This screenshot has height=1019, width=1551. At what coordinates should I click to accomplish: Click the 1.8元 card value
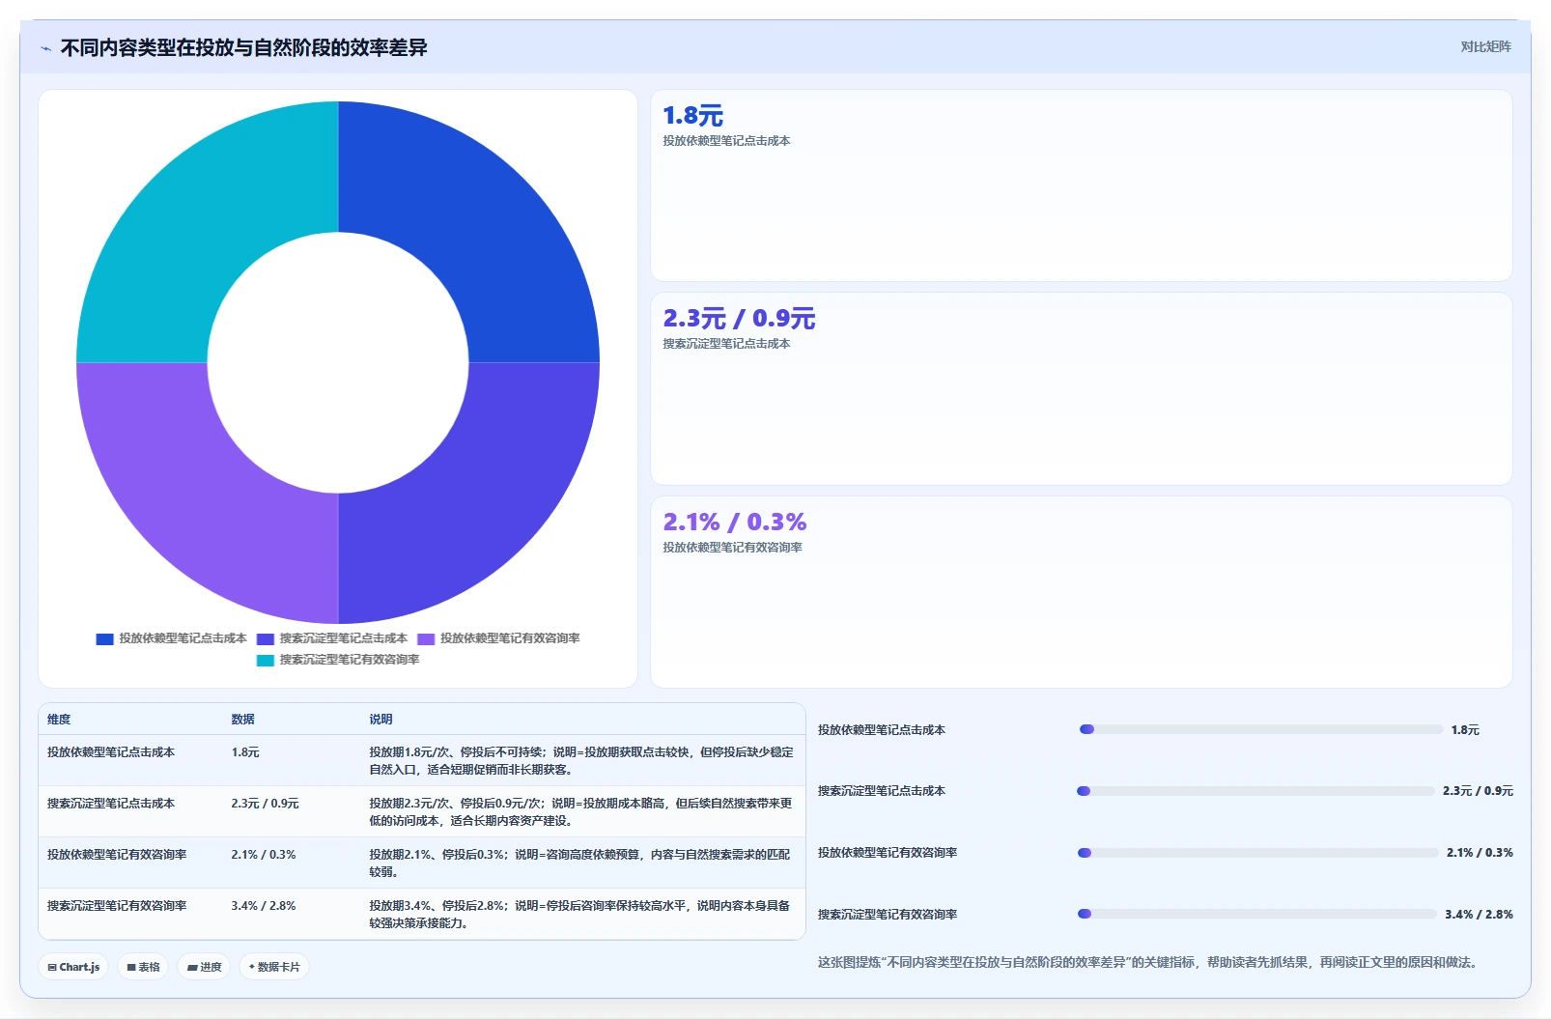[692, 116]
